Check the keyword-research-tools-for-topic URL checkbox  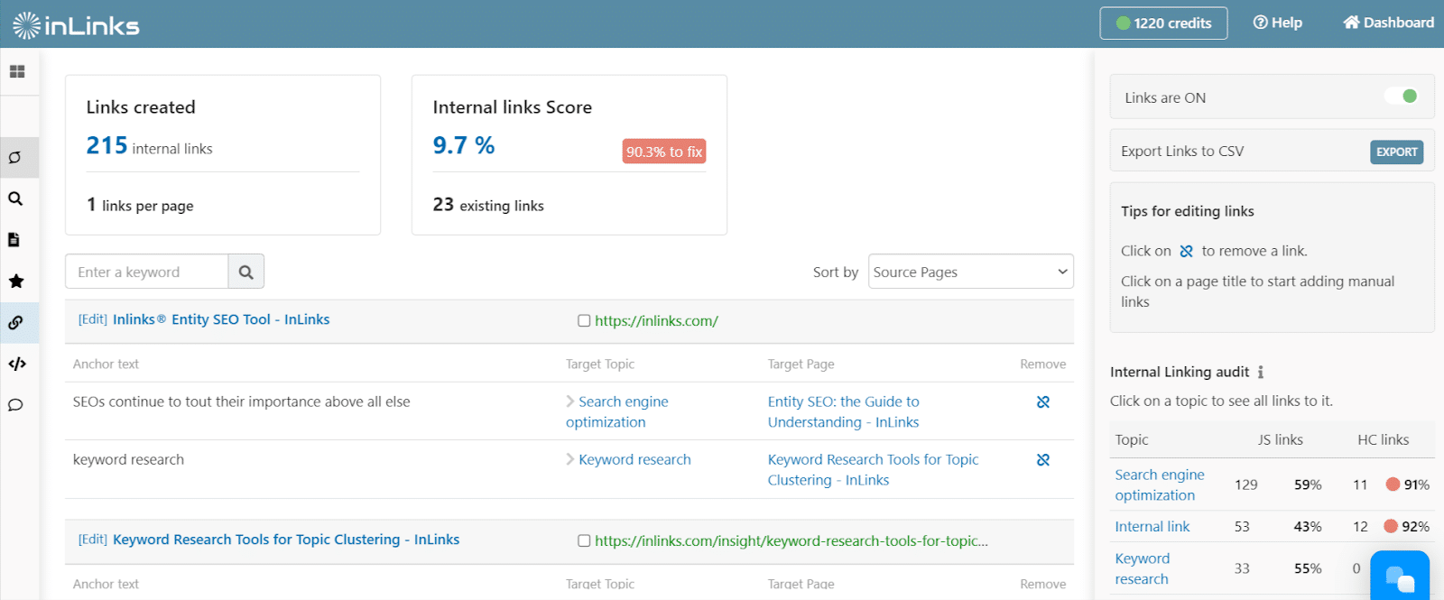pyautogui.click(x=584, y=540)
